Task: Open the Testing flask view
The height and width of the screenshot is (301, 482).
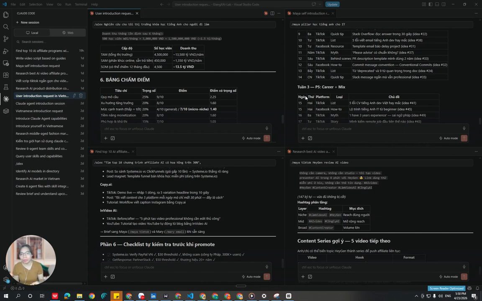Action: [6, 87]
